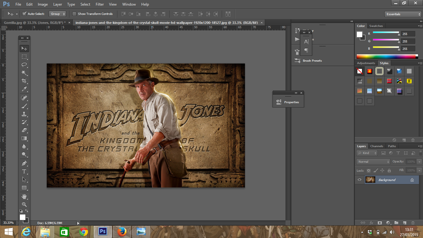
Task: Switch to the Channels tab
Action: 377,146
